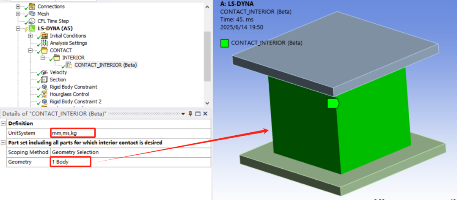Click the Velocity icon

click(44, 72)
